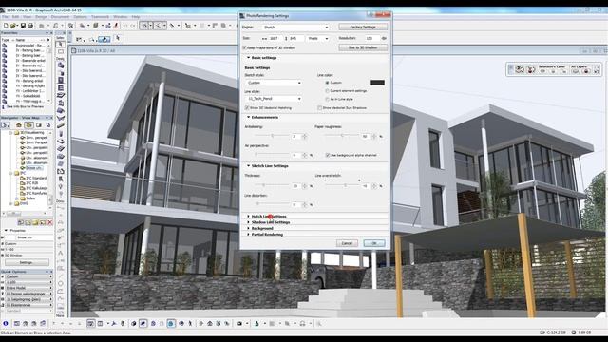Click the link icon beside Resolution field
Image resolution: width=608 pixels, height=342 pixels.
pos(384,38)
